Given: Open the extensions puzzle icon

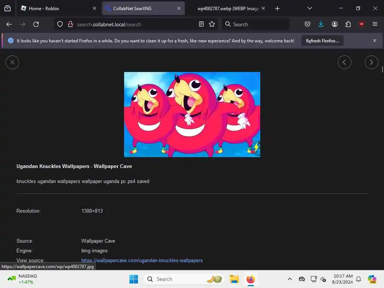Looking at the screenshot, I should coord(348,24).
